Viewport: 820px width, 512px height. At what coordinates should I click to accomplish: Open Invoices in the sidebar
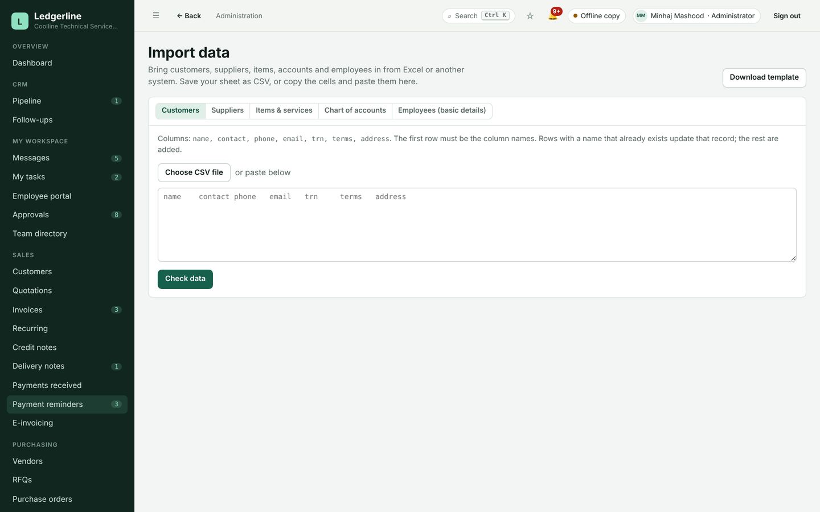(x=67, y=310)
